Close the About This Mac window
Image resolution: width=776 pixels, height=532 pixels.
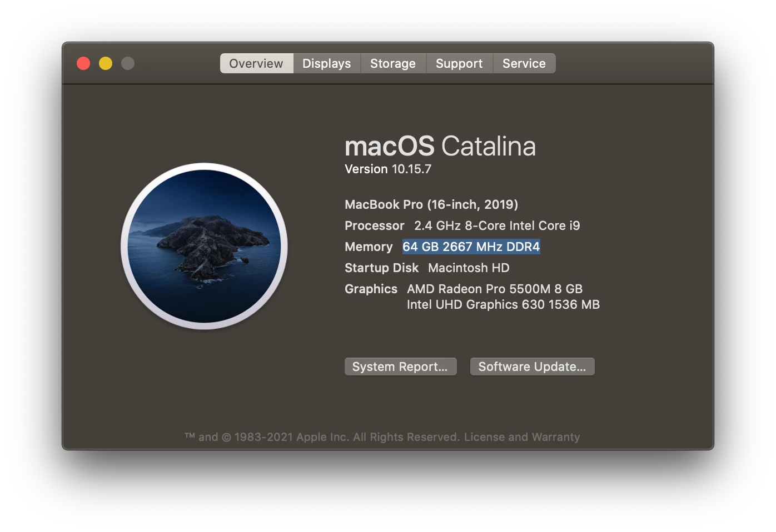pyautogui.click(x=83, y=63)
